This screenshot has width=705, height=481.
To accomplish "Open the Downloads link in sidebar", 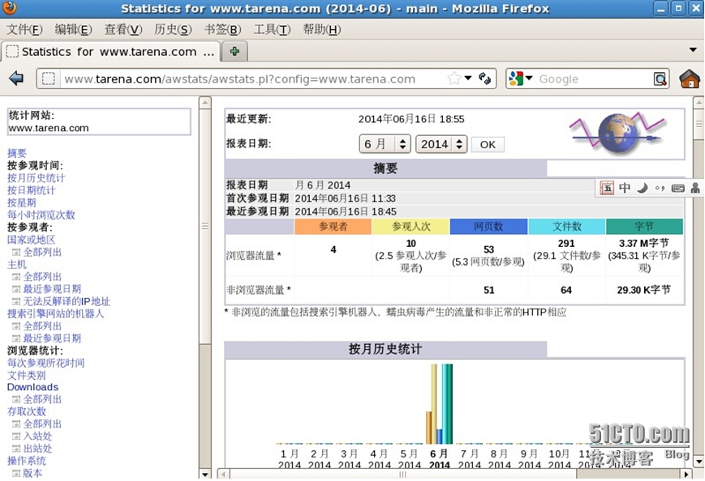I will (32, 387).
